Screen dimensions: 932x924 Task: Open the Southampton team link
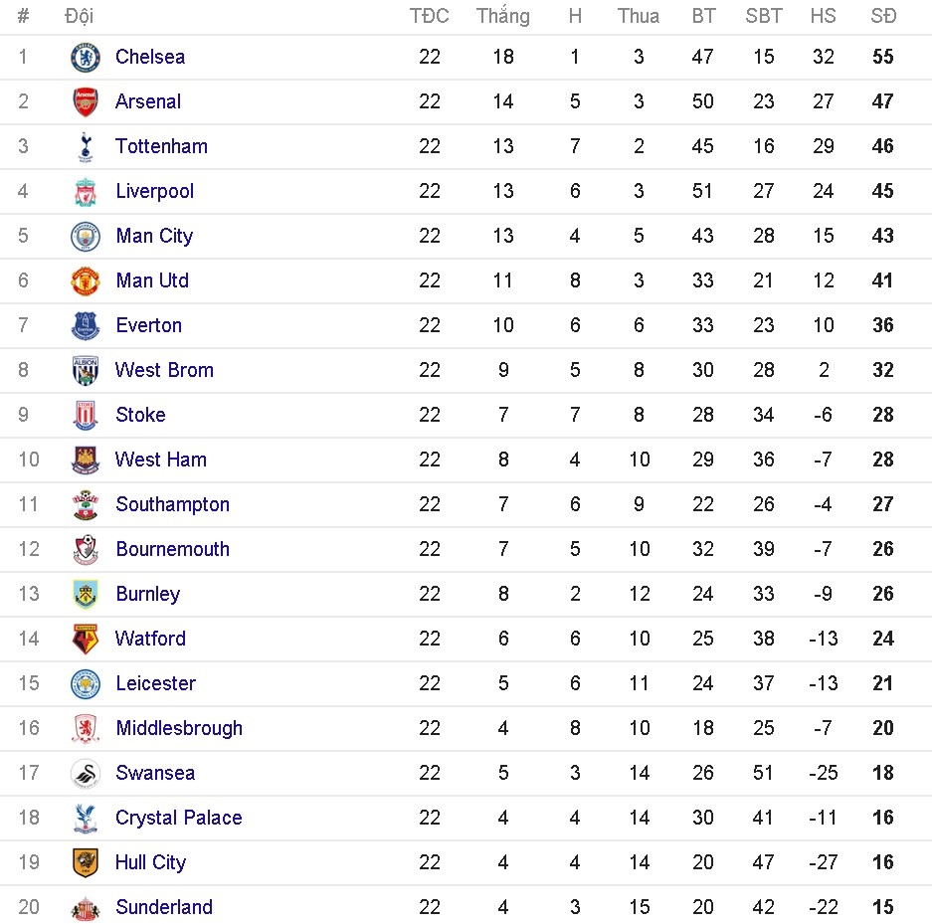172,504
